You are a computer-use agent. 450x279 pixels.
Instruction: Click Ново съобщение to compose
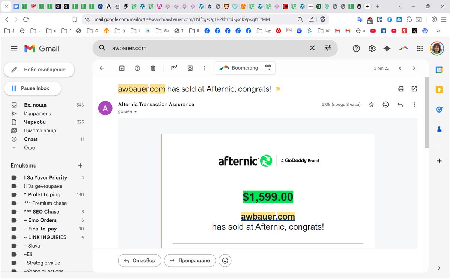(x=39, y=70)
